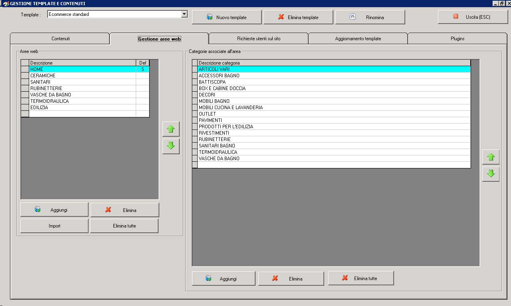The height and width of the screenshot is (306, 511).
Task: Click Elimina tutte under the categories list
Action: coord(361,278)
